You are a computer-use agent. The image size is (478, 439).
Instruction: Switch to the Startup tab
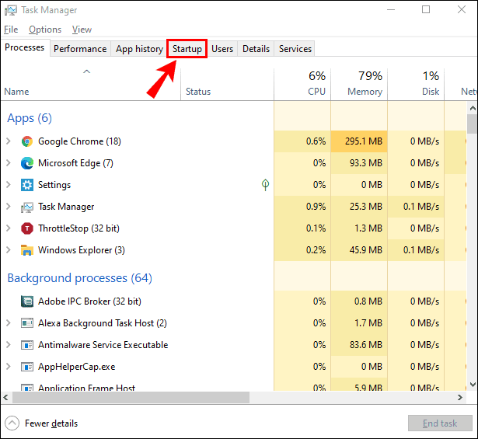(x=187, y=49)
